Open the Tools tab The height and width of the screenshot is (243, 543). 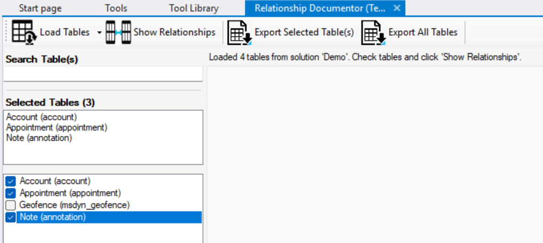pos(116,8)
